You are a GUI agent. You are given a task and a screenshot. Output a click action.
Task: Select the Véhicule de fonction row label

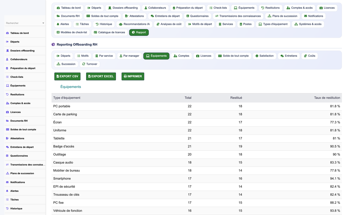(68, 211)
